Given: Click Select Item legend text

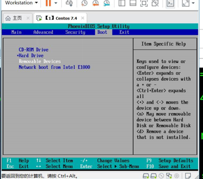Looking at the screenshot, I should pyautogui.click(x=59, y=161).
